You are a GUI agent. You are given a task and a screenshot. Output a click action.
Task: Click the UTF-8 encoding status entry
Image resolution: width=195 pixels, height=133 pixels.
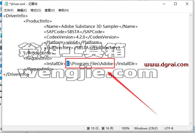(x=169, y=128)
